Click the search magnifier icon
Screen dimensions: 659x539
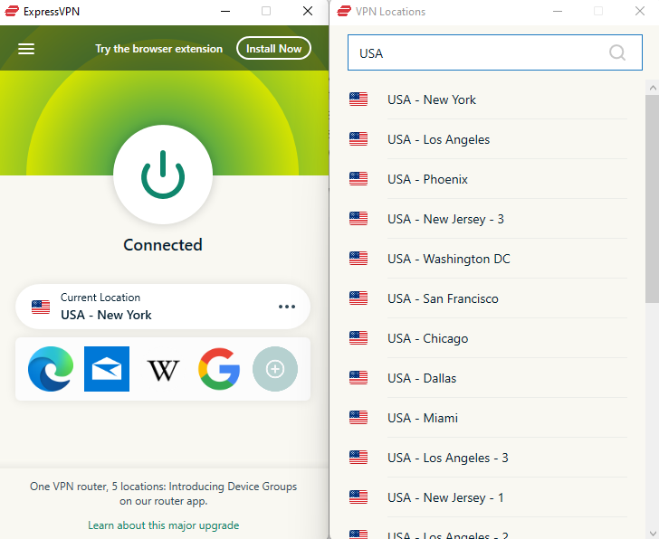point(617,52)
